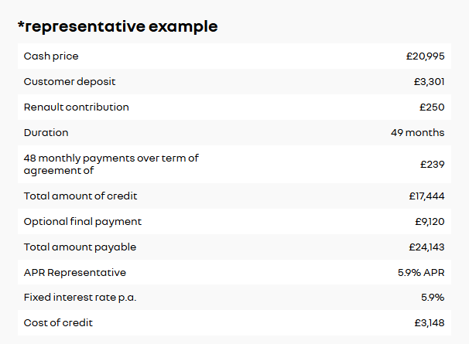Click the £20,995 cash price value
Image resolution: width=469 pixels, height=344 pixels.
(425, 56)
